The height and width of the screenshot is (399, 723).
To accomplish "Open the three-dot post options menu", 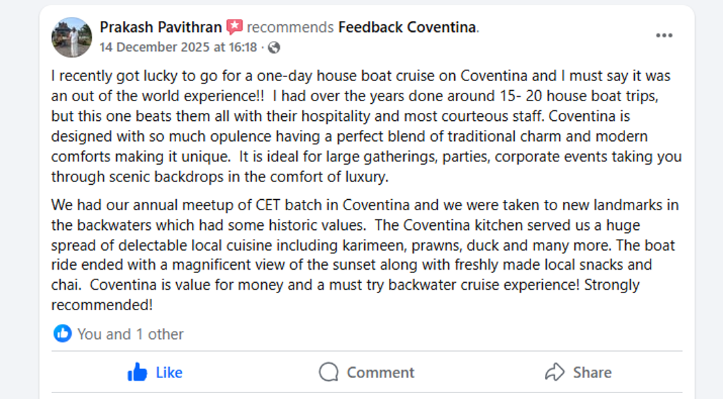I will coord(664,36).
